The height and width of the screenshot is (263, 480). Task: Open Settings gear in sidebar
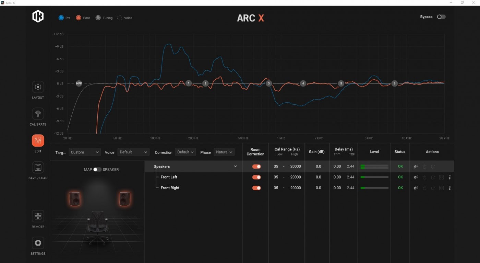point(38,243)
